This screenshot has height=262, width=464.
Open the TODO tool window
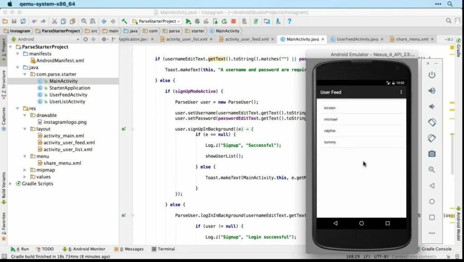45,249
